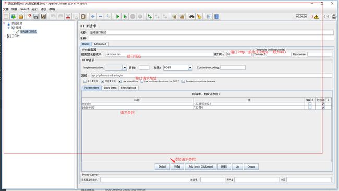Cut the selected element with scissors icon
Image resolution: width=339 pixels, height=191 pixels.
coord(68,17)
